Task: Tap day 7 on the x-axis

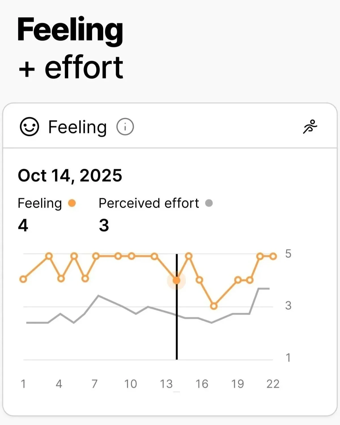Action: pyautogui.click(x=94, y=384)
